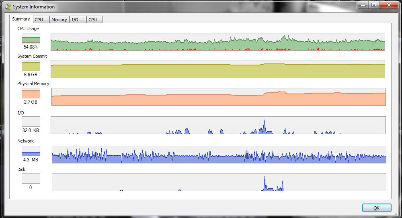
Task: Click the Physical Memory mini gauge
Action: (x=31, y=93)
